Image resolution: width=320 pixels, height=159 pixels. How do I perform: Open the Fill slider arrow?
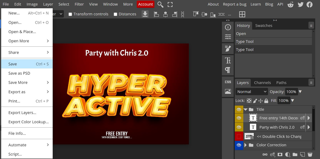tap(292, 101)
